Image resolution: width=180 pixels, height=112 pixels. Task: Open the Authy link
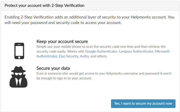pyautogui.click(x=84, y=56)
